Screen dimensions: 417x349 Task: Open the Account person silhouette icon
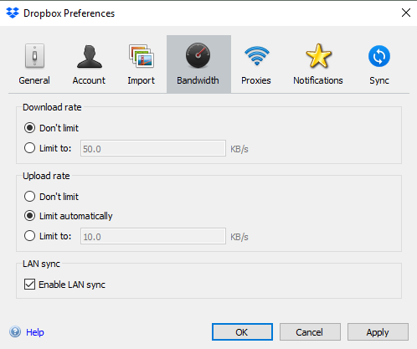(90, 57)
